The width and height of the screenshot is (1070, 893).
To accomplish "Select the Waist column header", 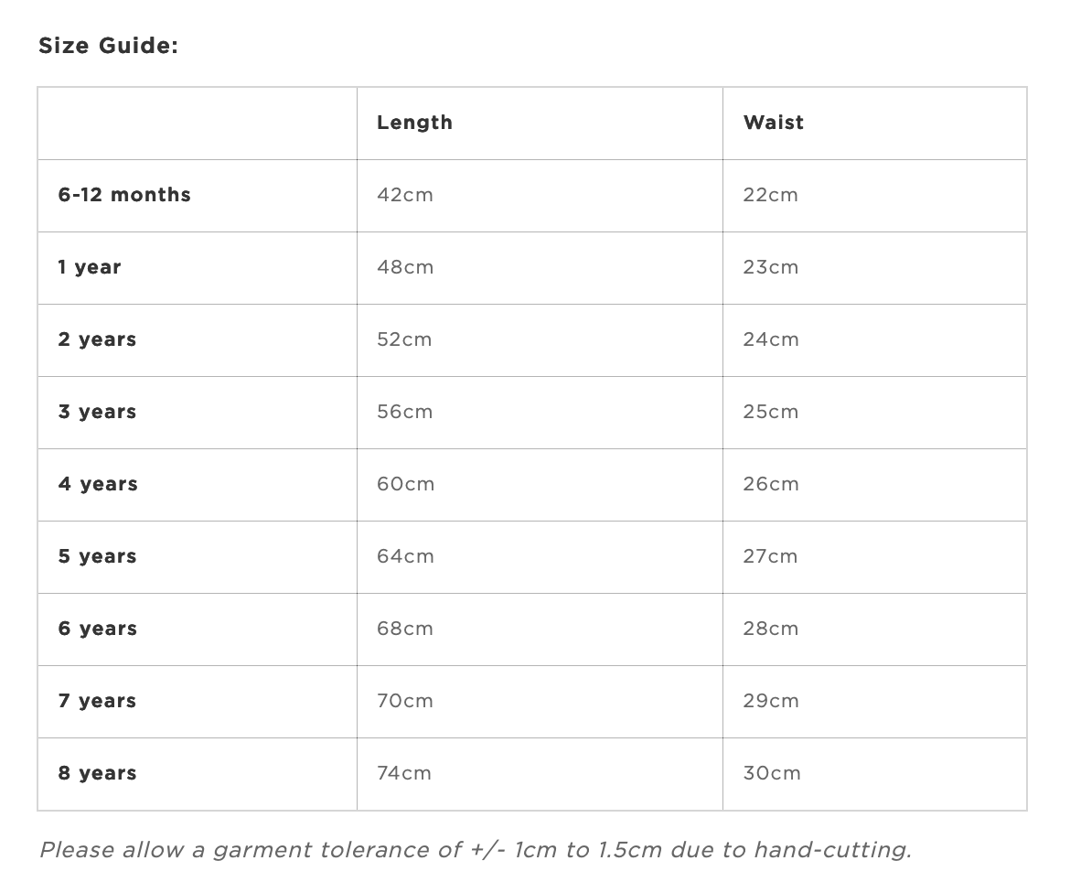I will [x=773, y=123].
